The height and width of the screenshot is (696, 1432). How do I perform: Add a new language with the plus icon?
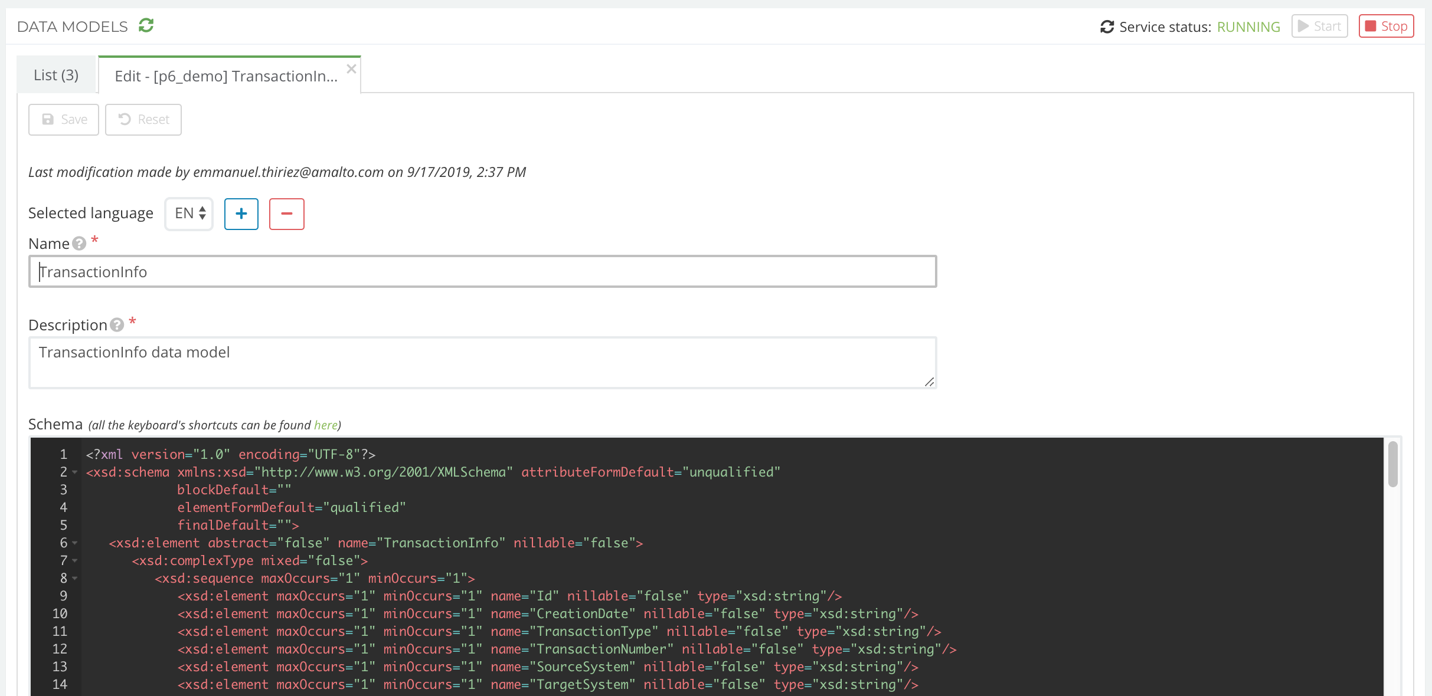point(241,214)
